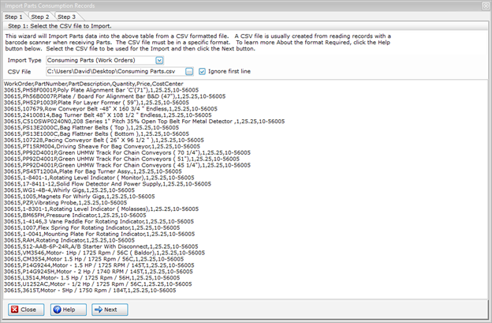Image resolution: width=492 pixels, height=323 pixels.
Task: Select the PS13E1000C Bag Flattner Belts (Bottom) line
Action: pos(96,134)
